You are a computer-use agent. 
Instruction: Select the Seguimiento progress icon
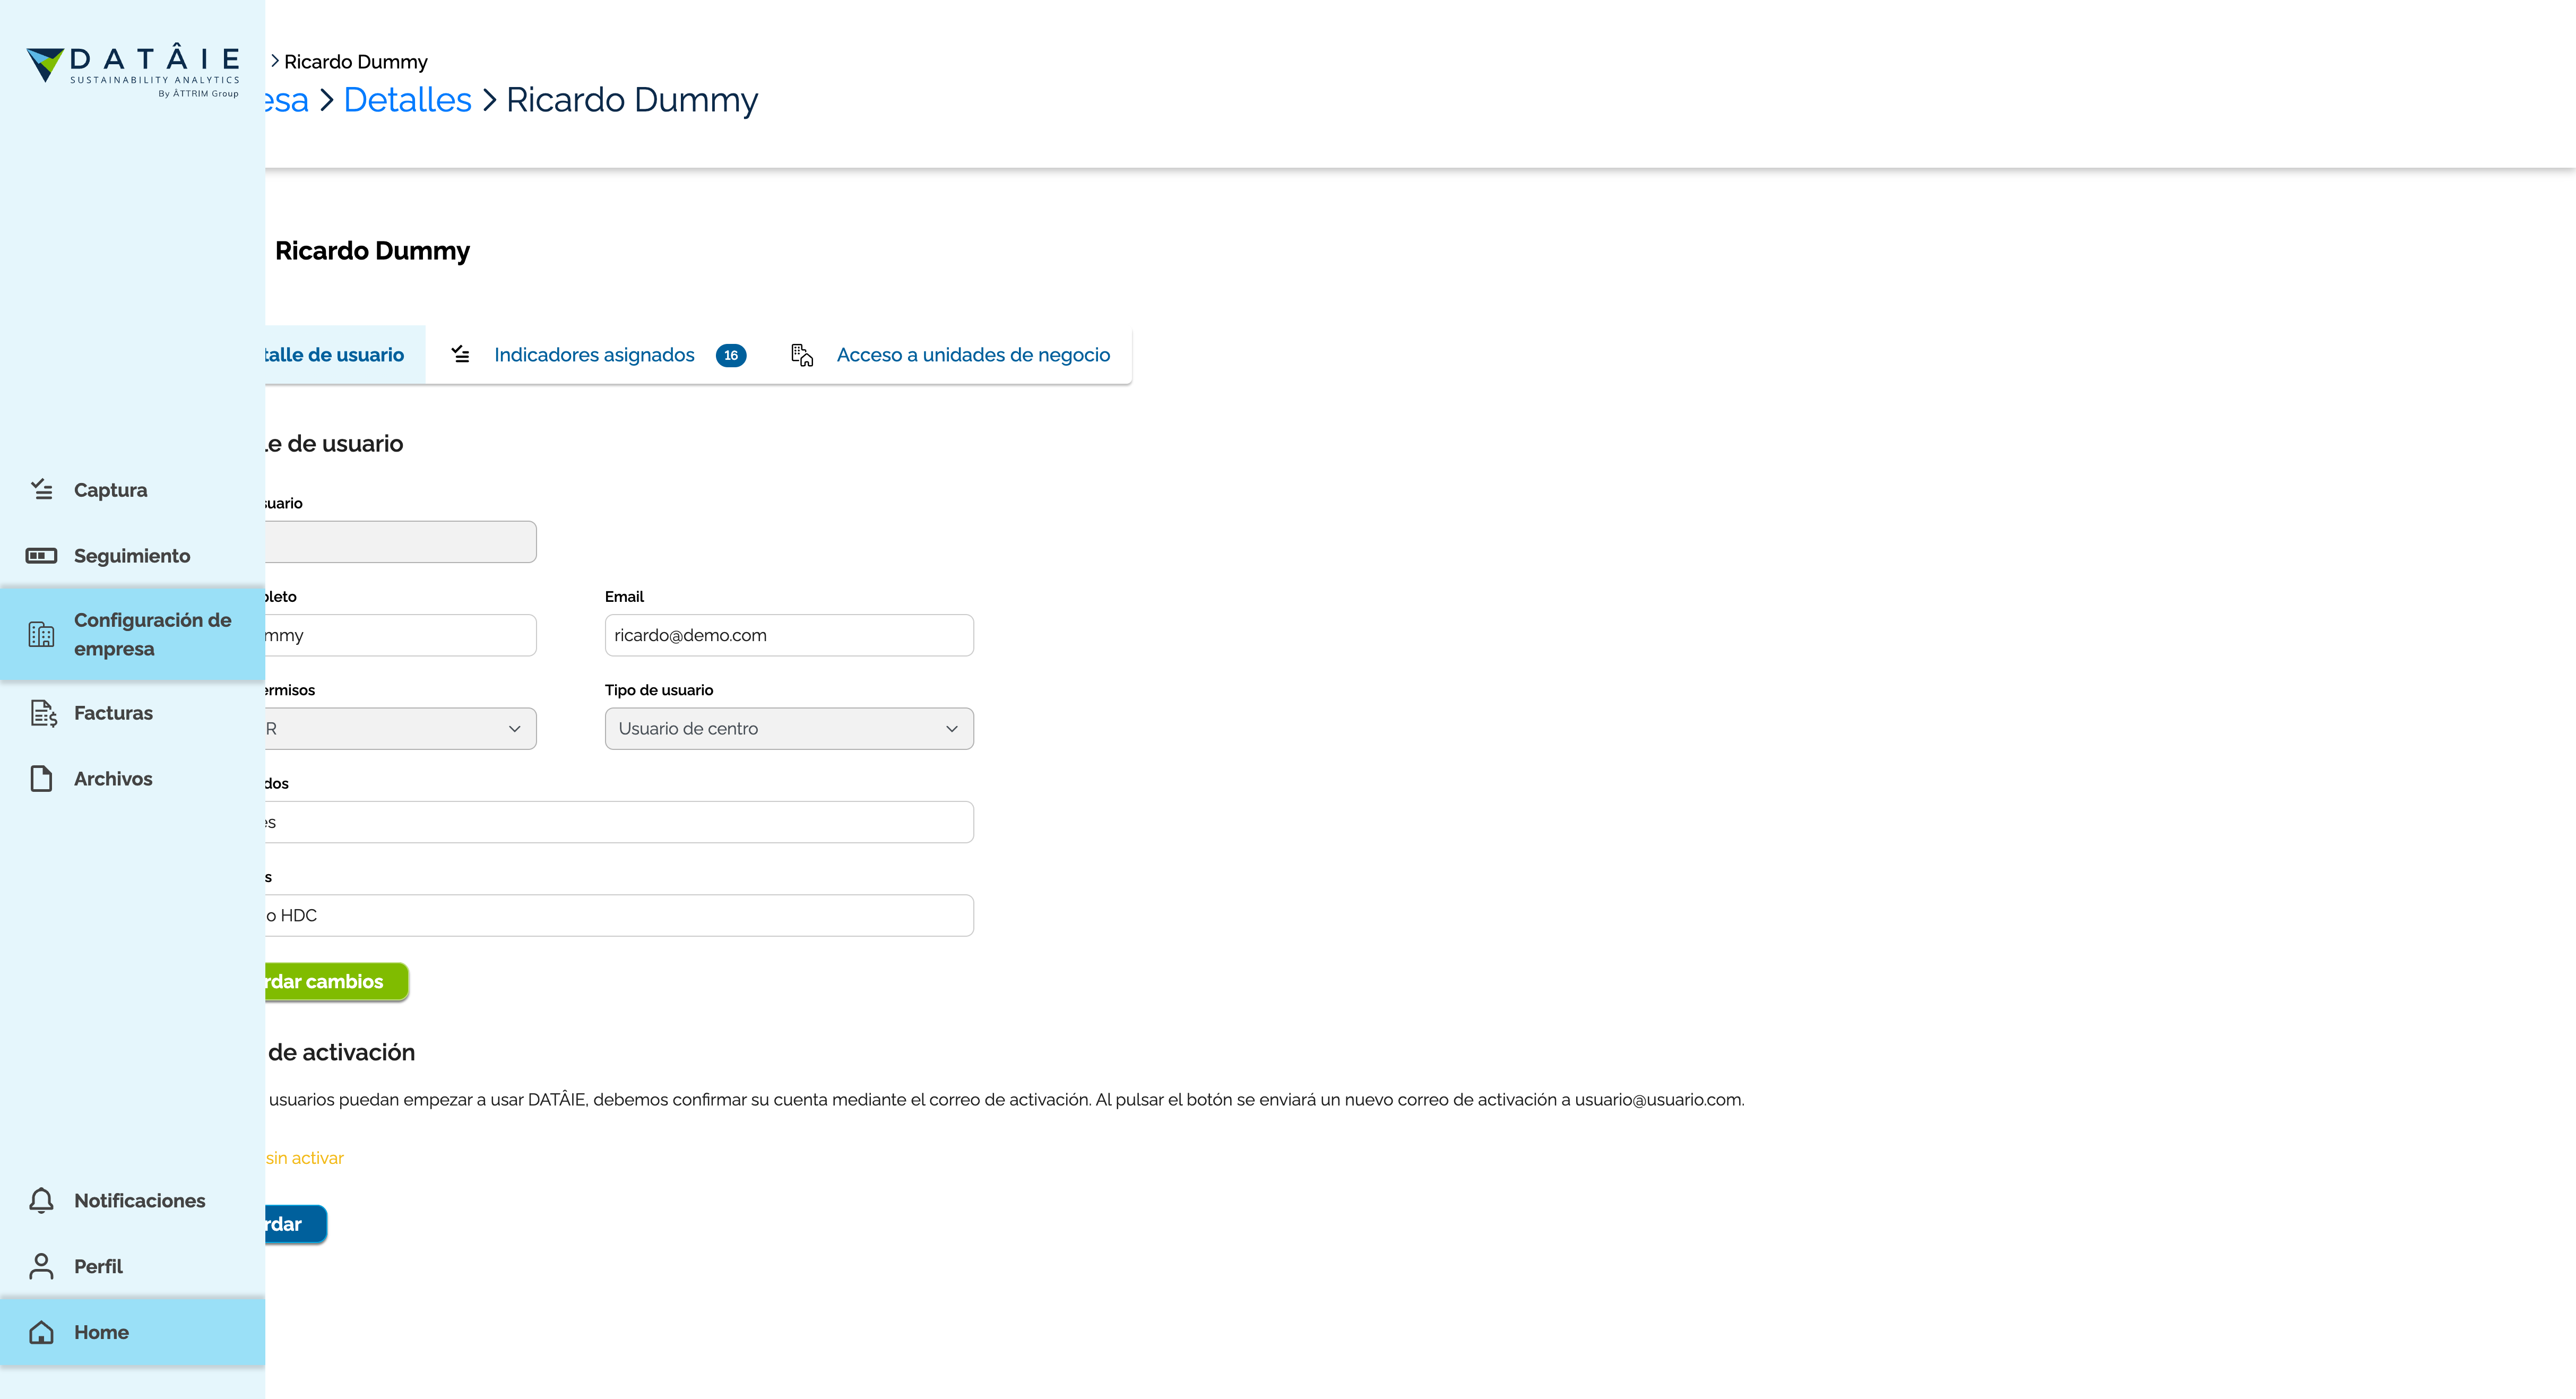click(41, 555)
